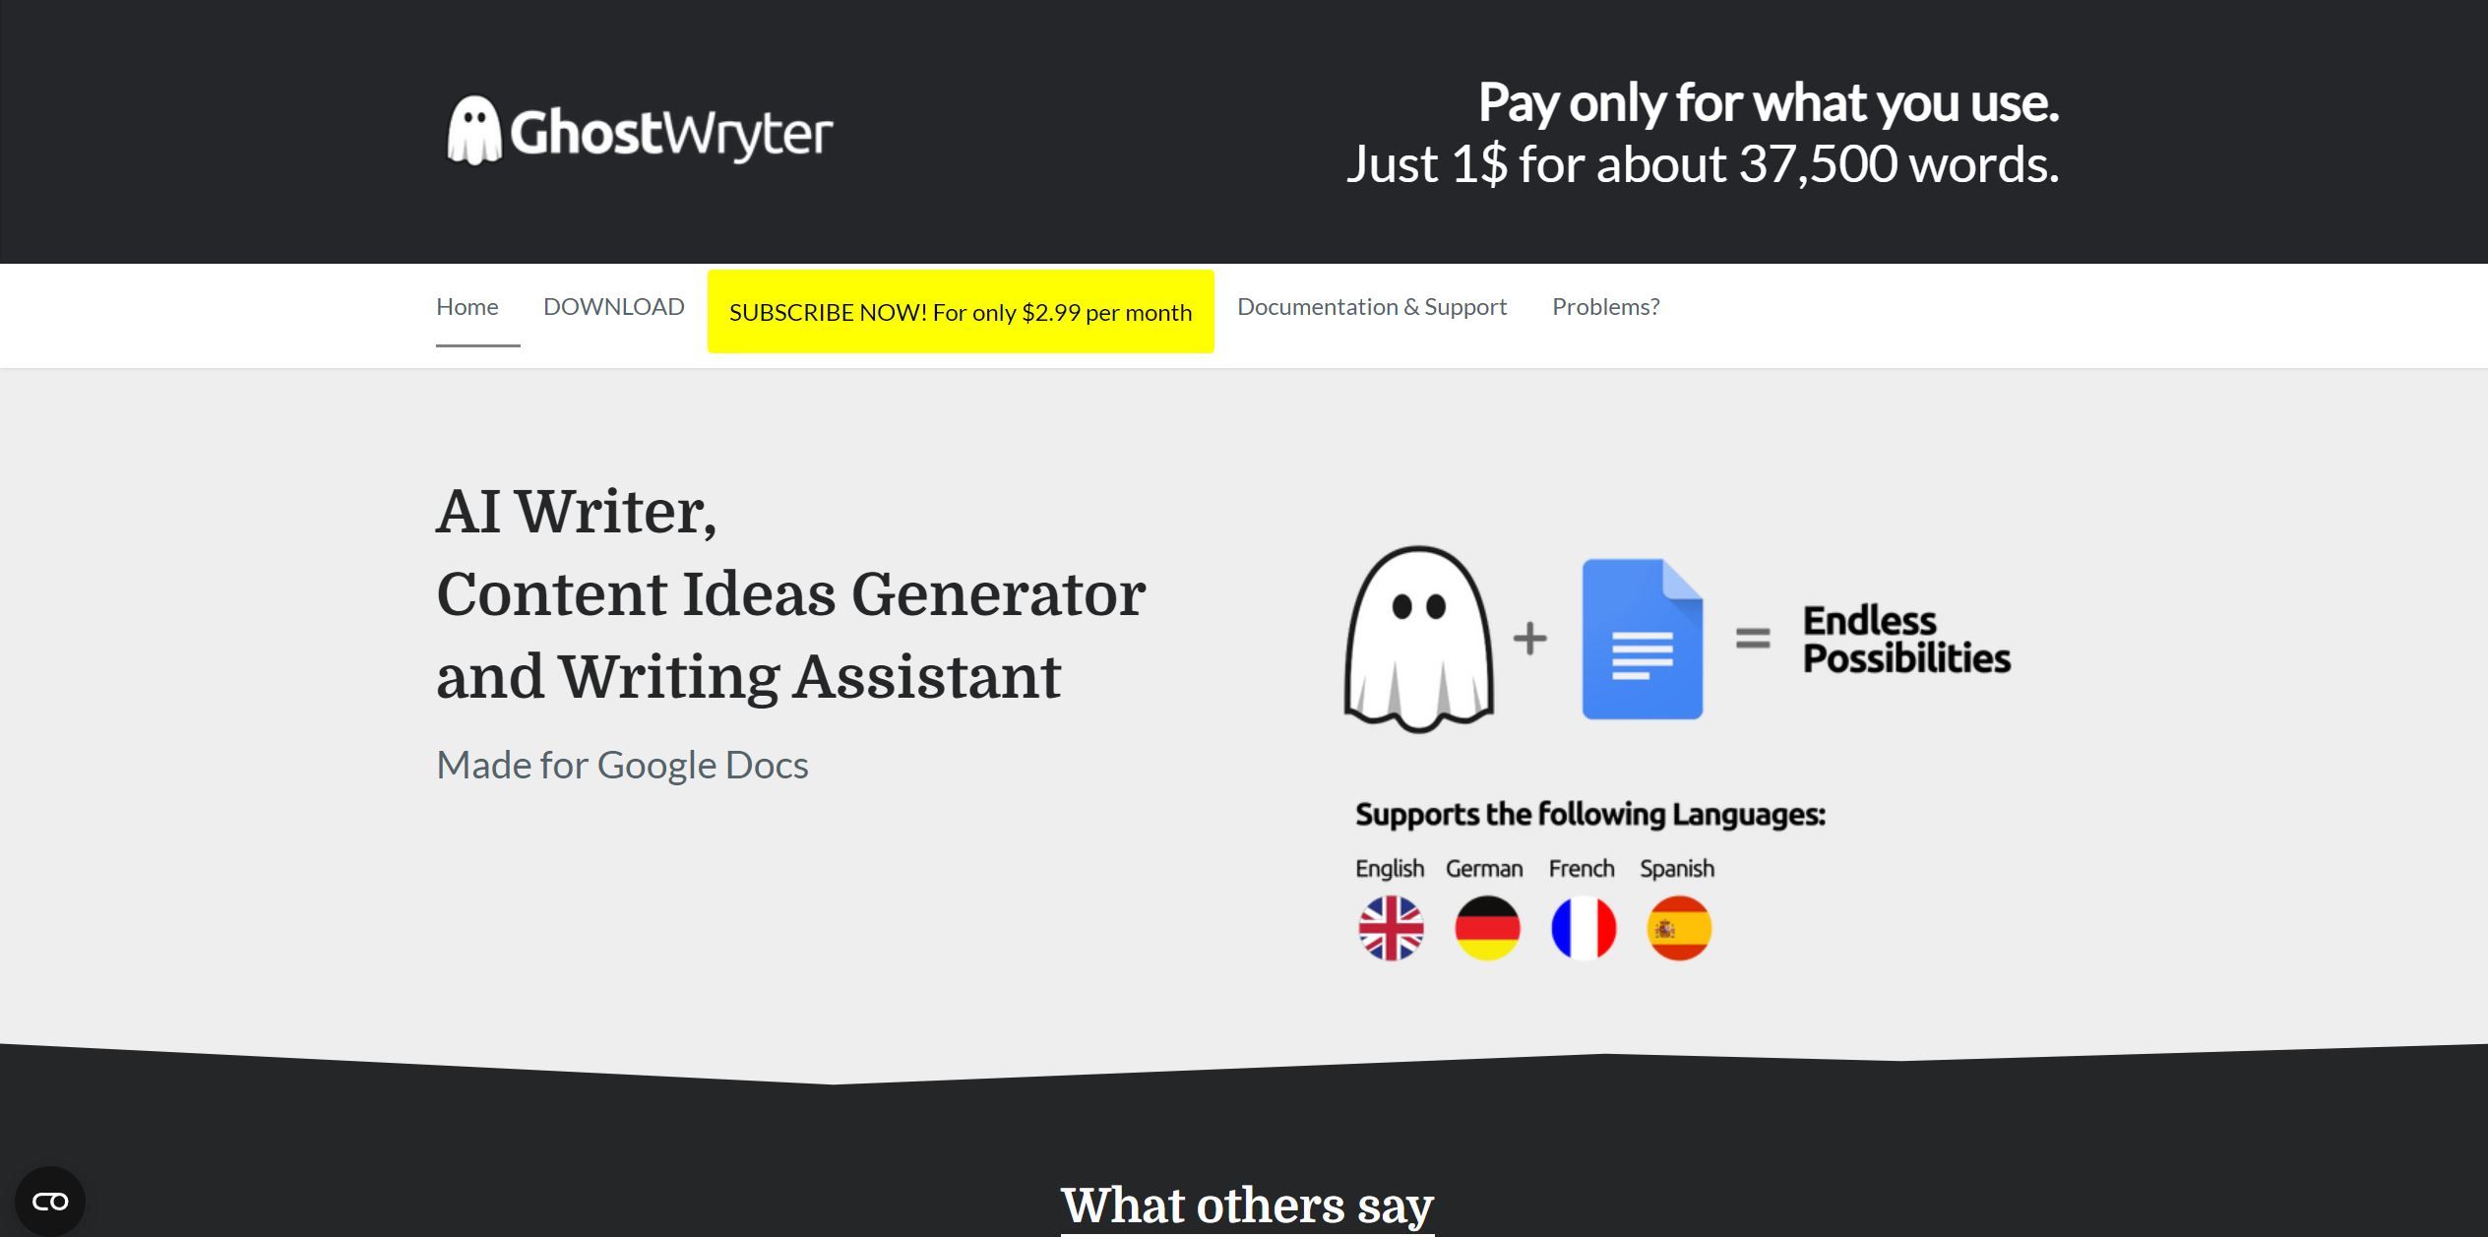The height and width of the screenshot is (1237, 2488).
Task: Click the 'English' language label
Action: 1390,868
